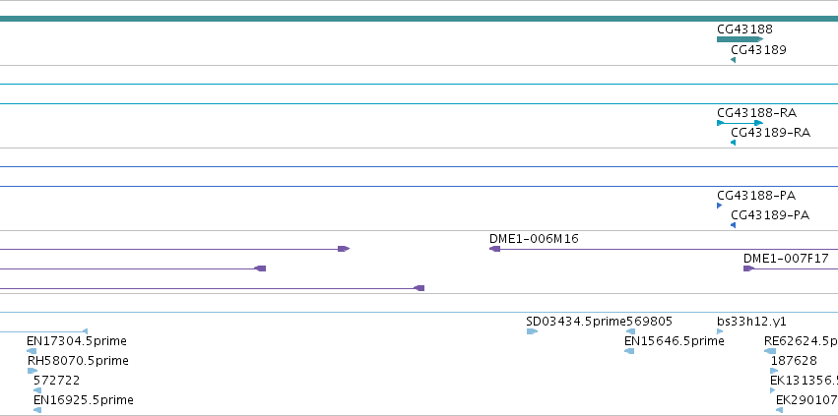Click the CG43189-PA protein label
The height and width of the screenshot is (416, 838).
tap(770, 215)
